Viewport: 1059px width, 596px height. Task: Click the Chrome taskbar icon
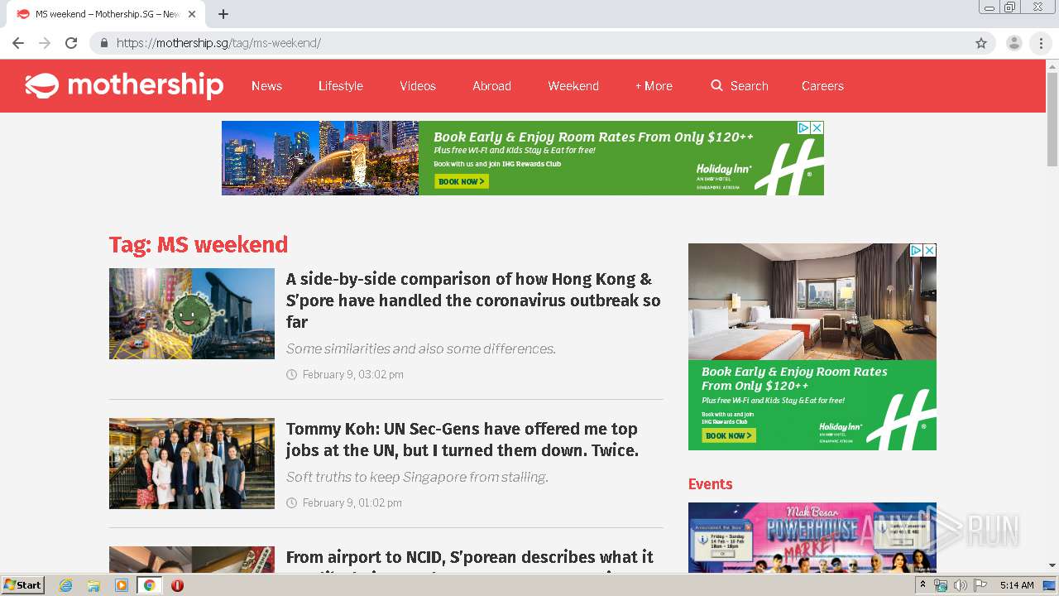(149, 585)
